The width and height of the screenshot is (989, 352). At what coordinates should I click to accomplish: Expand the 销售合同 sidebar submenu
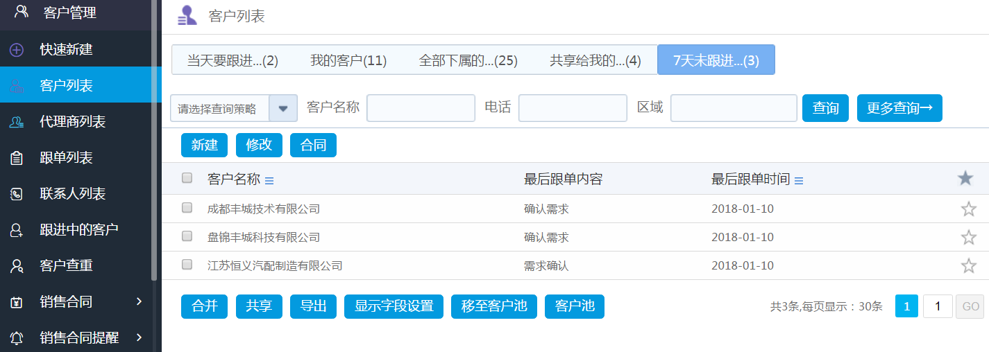[x=139, y=301]
